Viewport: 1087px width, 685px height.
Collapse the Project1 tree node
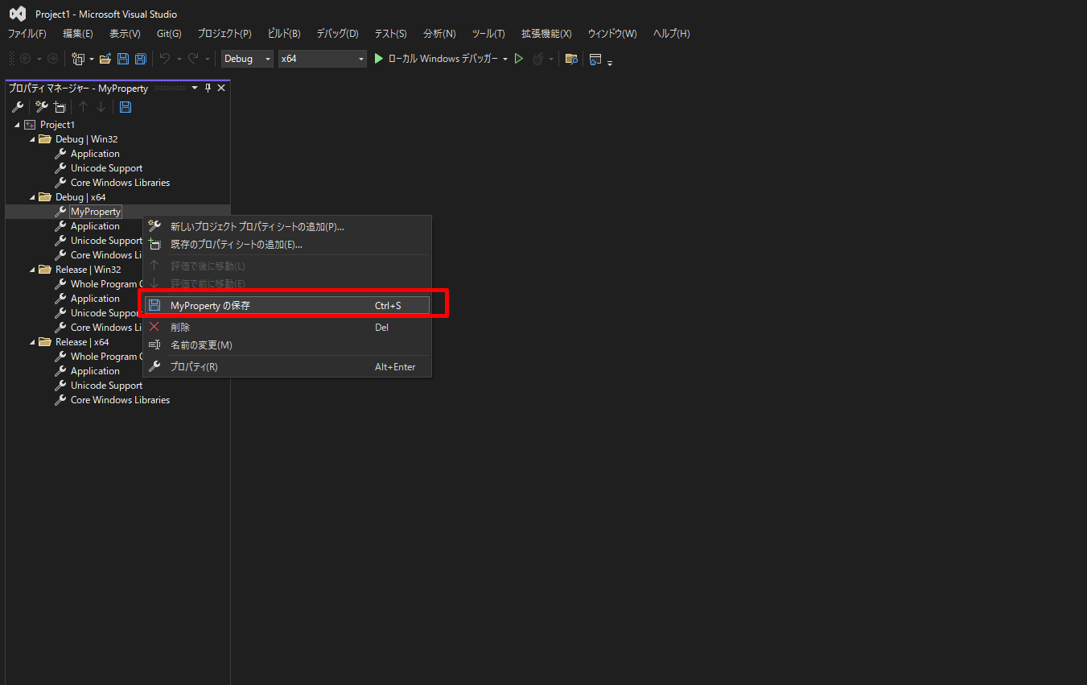(x=17, y=125)
